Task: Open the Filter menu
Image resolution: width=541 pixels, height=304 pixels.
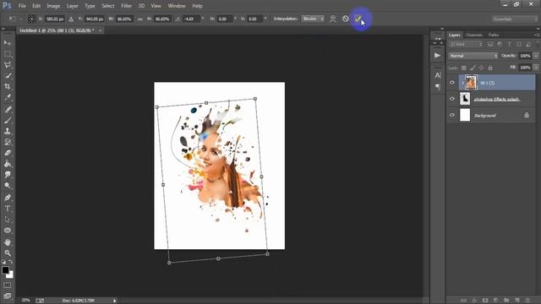Action: 126,6
